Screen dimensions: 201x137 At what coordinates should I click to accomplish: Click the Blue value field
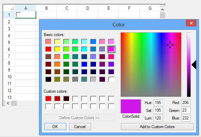coord(186,118)
